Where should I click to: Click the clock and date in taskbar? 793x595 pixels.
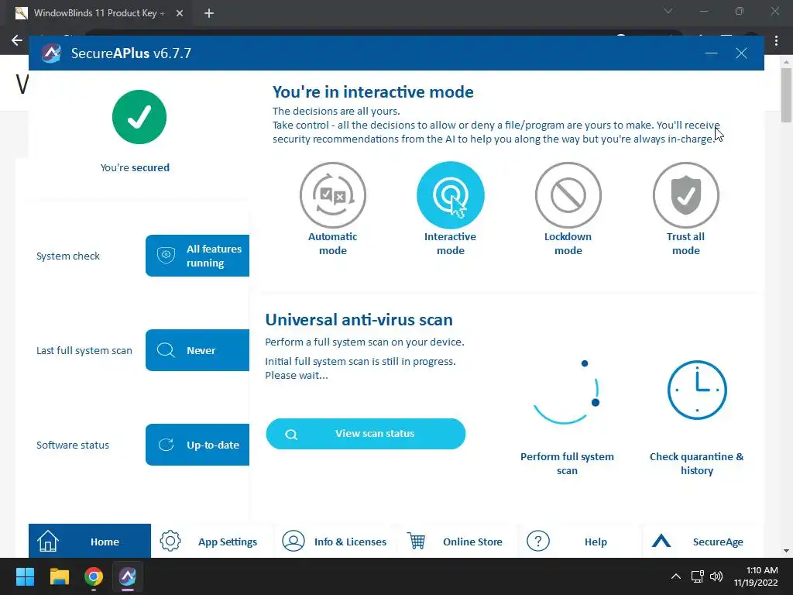coord(756,576)
